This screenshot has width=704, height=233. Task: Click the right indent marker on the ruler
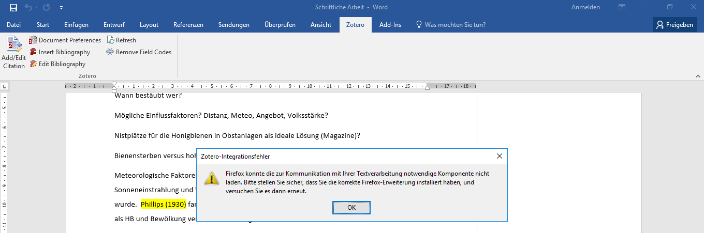click(427, 88)
